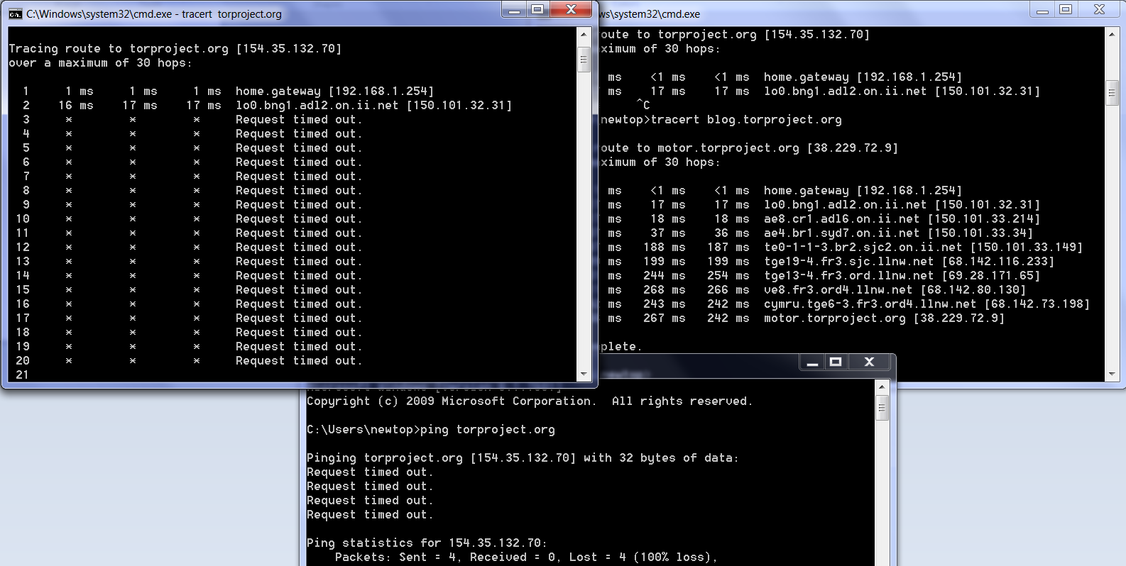Click scroll-up arrow in the right cmd.exe window

[1112, 34]
